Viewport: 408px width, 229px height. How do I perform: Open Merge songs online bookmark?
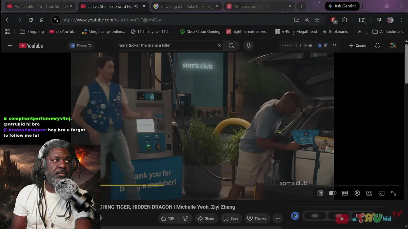103,31
